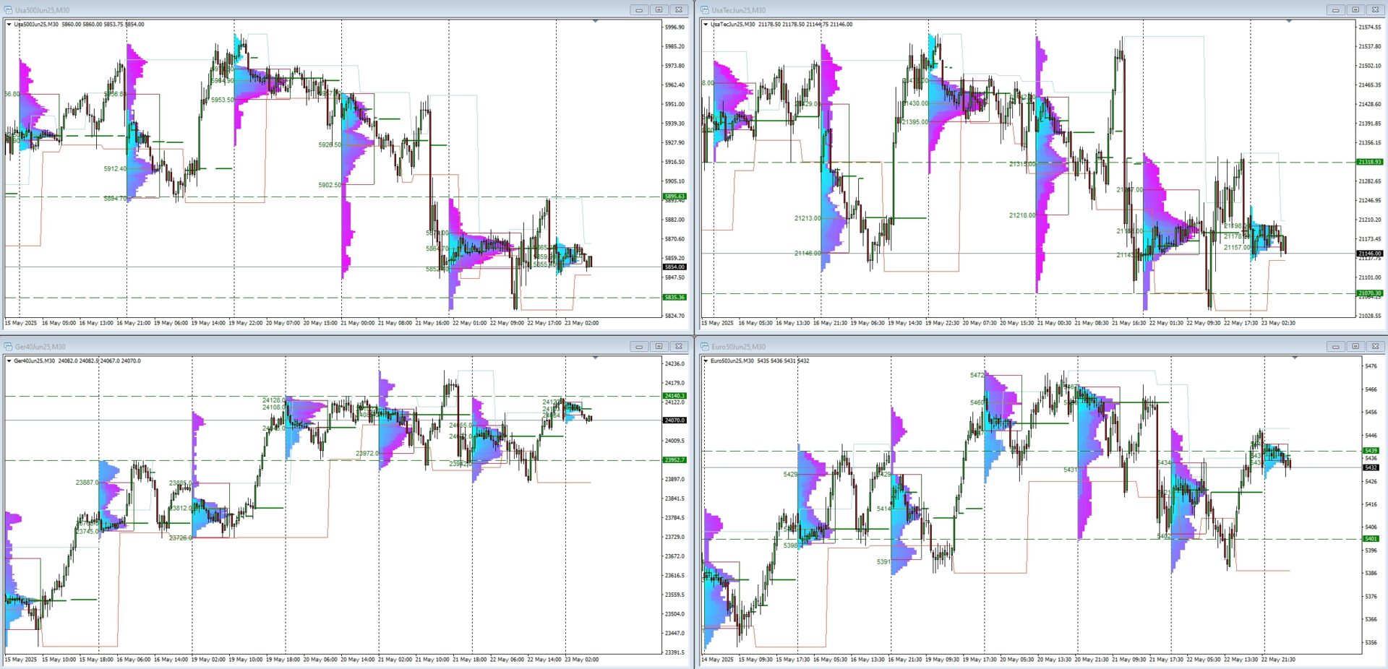Screen dimensions: 1388x669
Task: Restore the Ger40Jun25,M30 chart window
Action: (659, 347)
